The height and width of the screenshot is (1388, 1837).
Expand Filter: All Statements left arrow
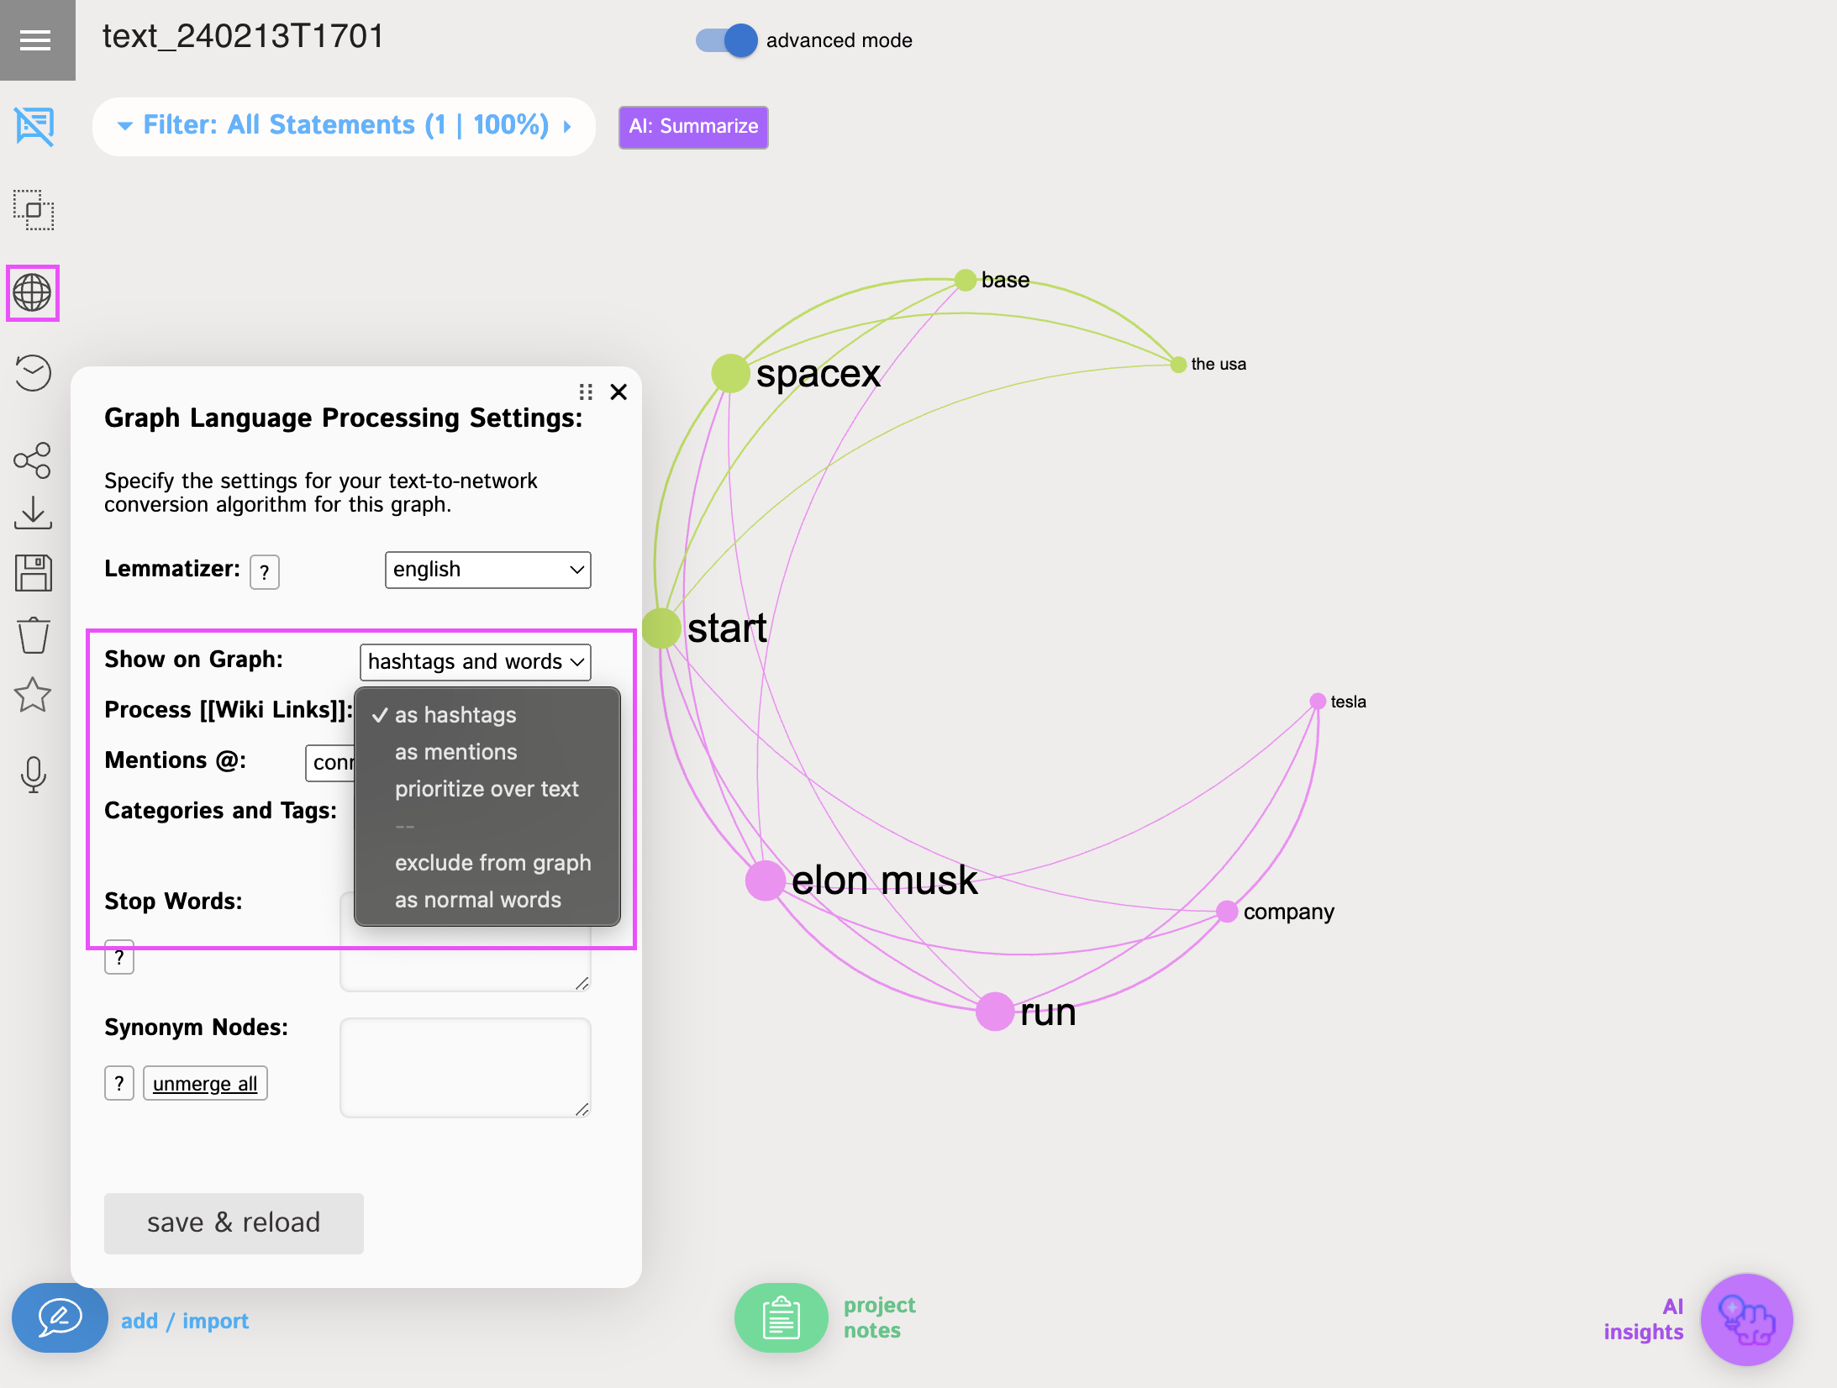click(125, 126)
